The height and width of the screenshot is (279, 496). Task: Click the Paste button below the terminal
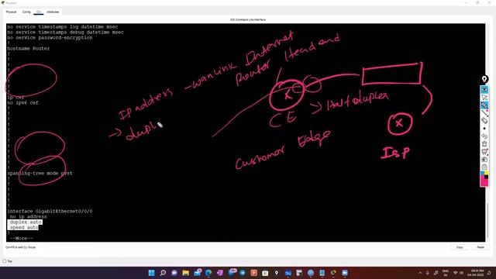(x=480, y=247)
